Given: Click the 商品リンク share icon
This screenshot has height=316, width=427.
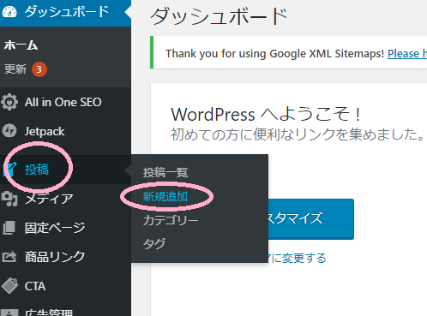Looking at the screenshot, I should click(9, 257).
